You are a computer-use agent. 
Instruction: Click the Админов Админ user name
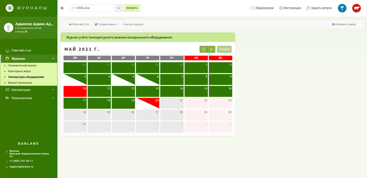[x=34, y=24]
